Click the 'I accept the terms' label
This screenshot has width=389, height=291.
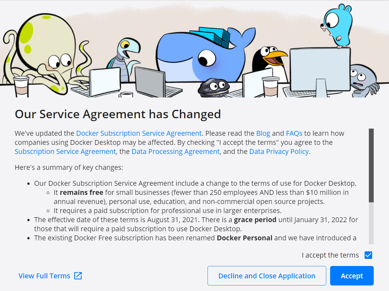click(x=330, y=255)
